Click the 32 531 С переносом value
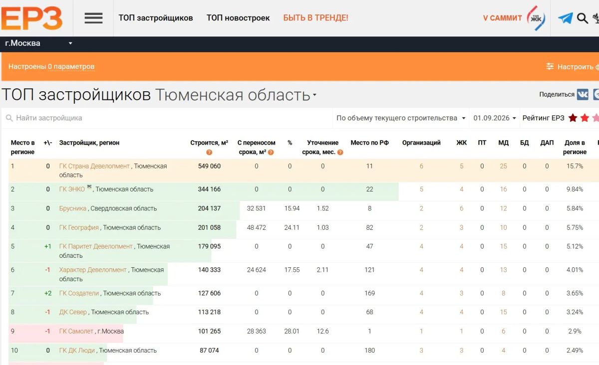 point(257,208)
